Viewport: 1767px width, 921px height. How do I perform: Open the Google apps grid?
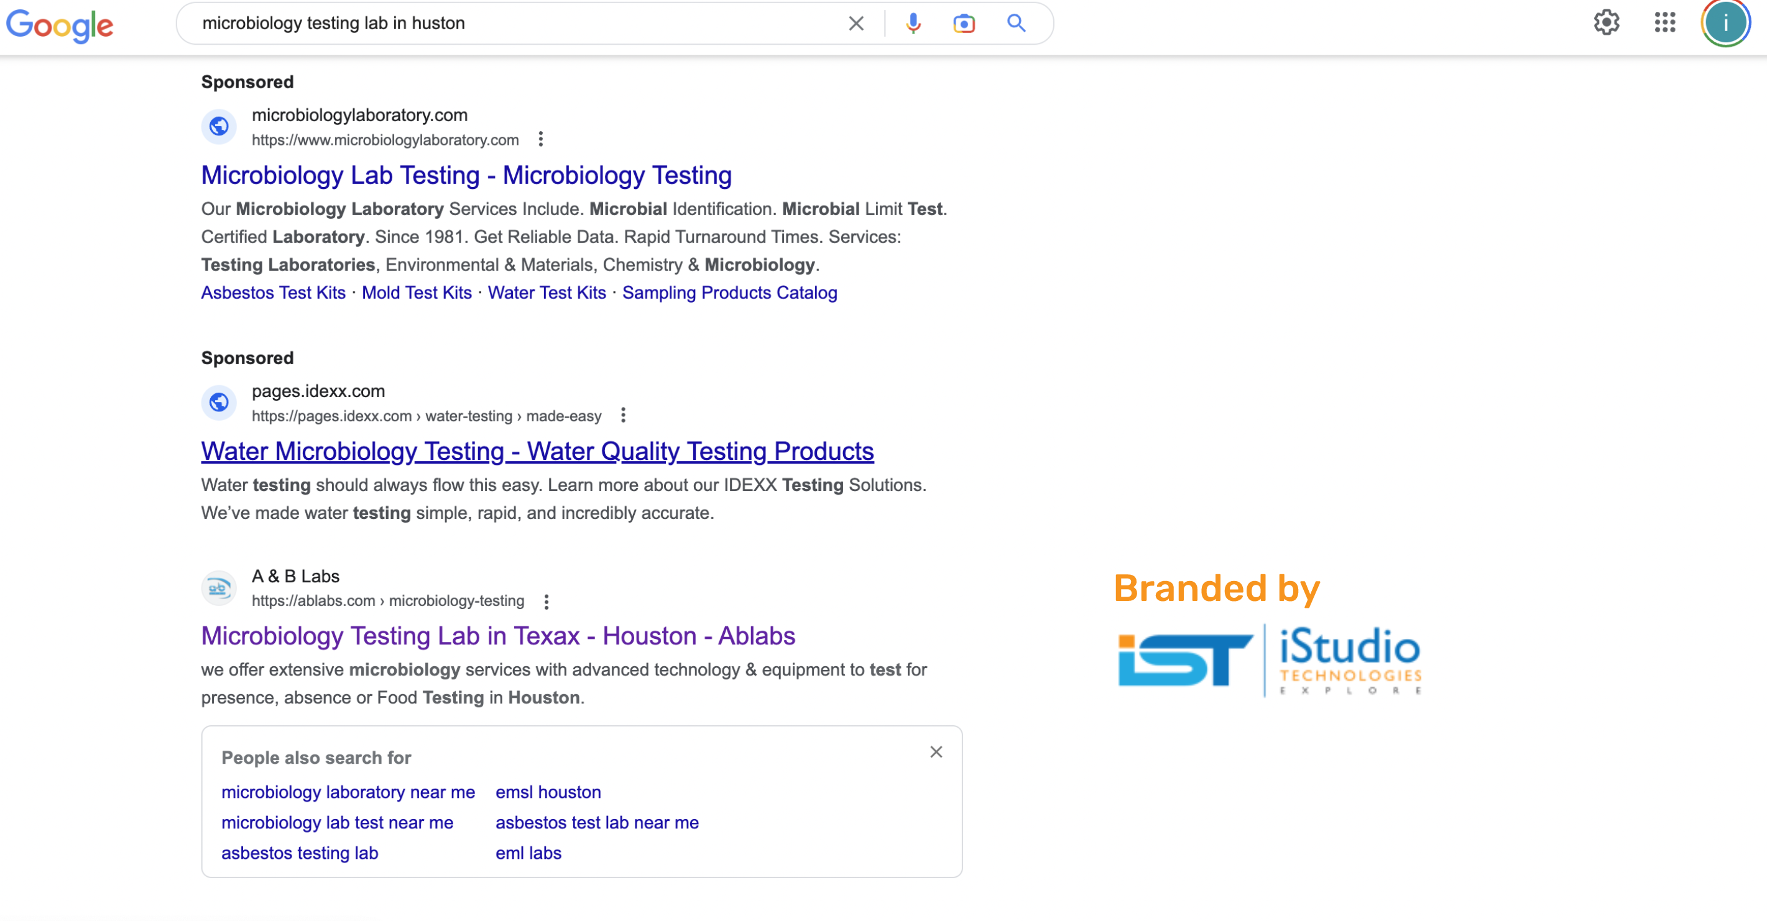[1665, 22]
